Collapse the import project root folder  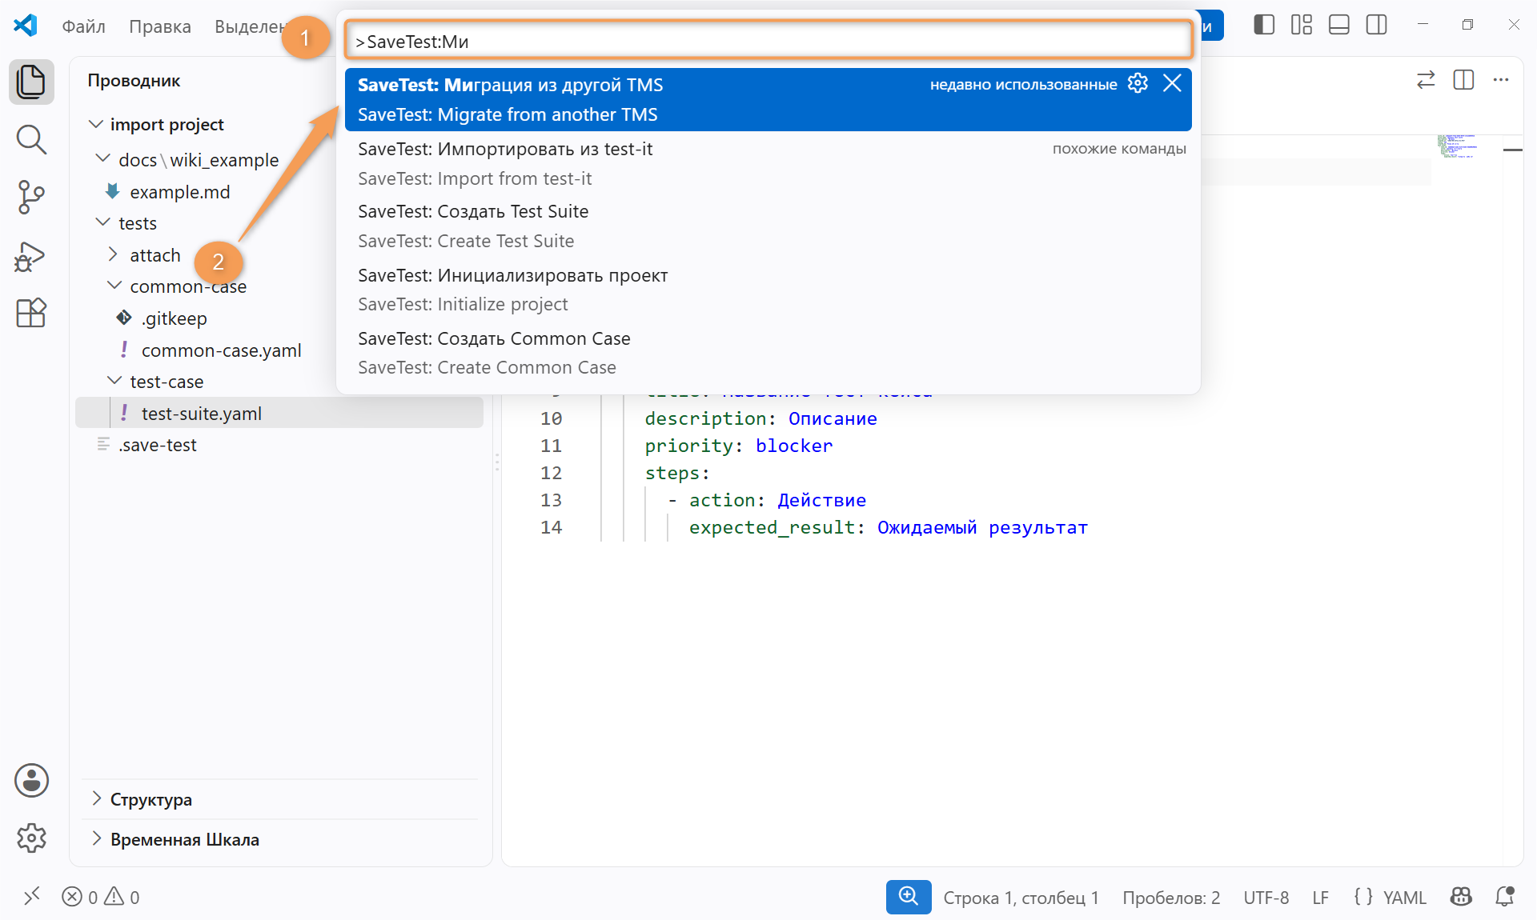click(95, 124)
